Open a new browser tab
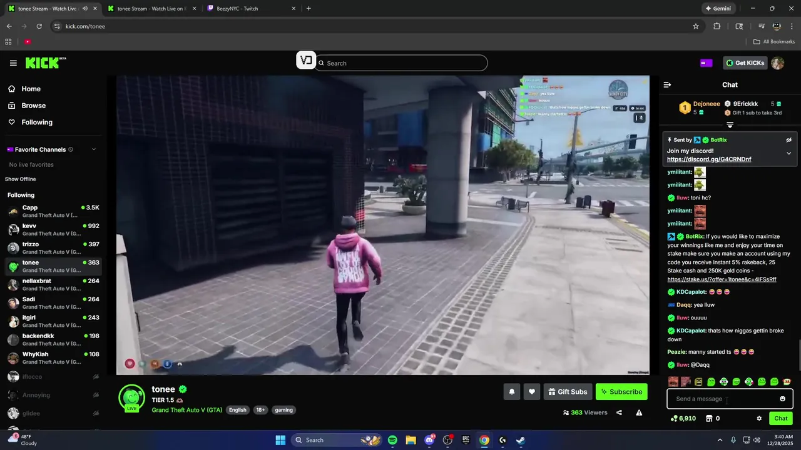 (x=309, y=9)
